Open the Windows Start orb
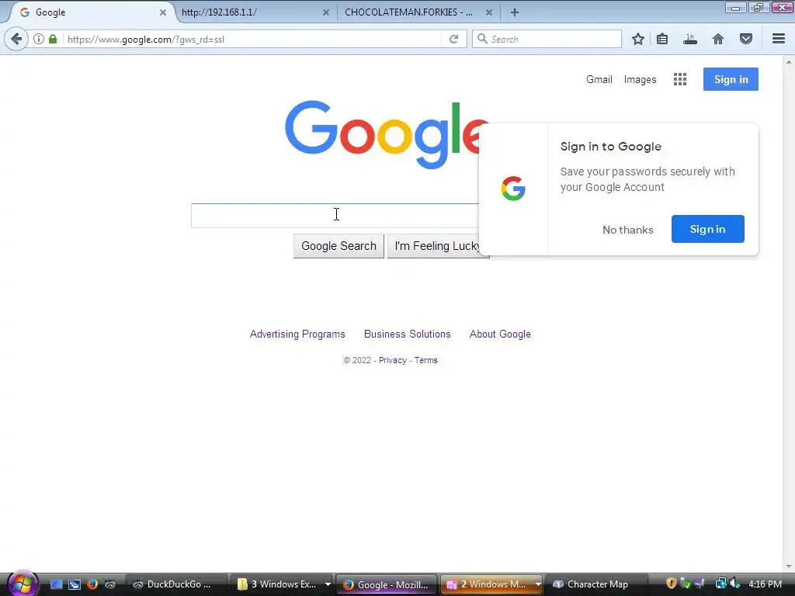 point(23,583)
